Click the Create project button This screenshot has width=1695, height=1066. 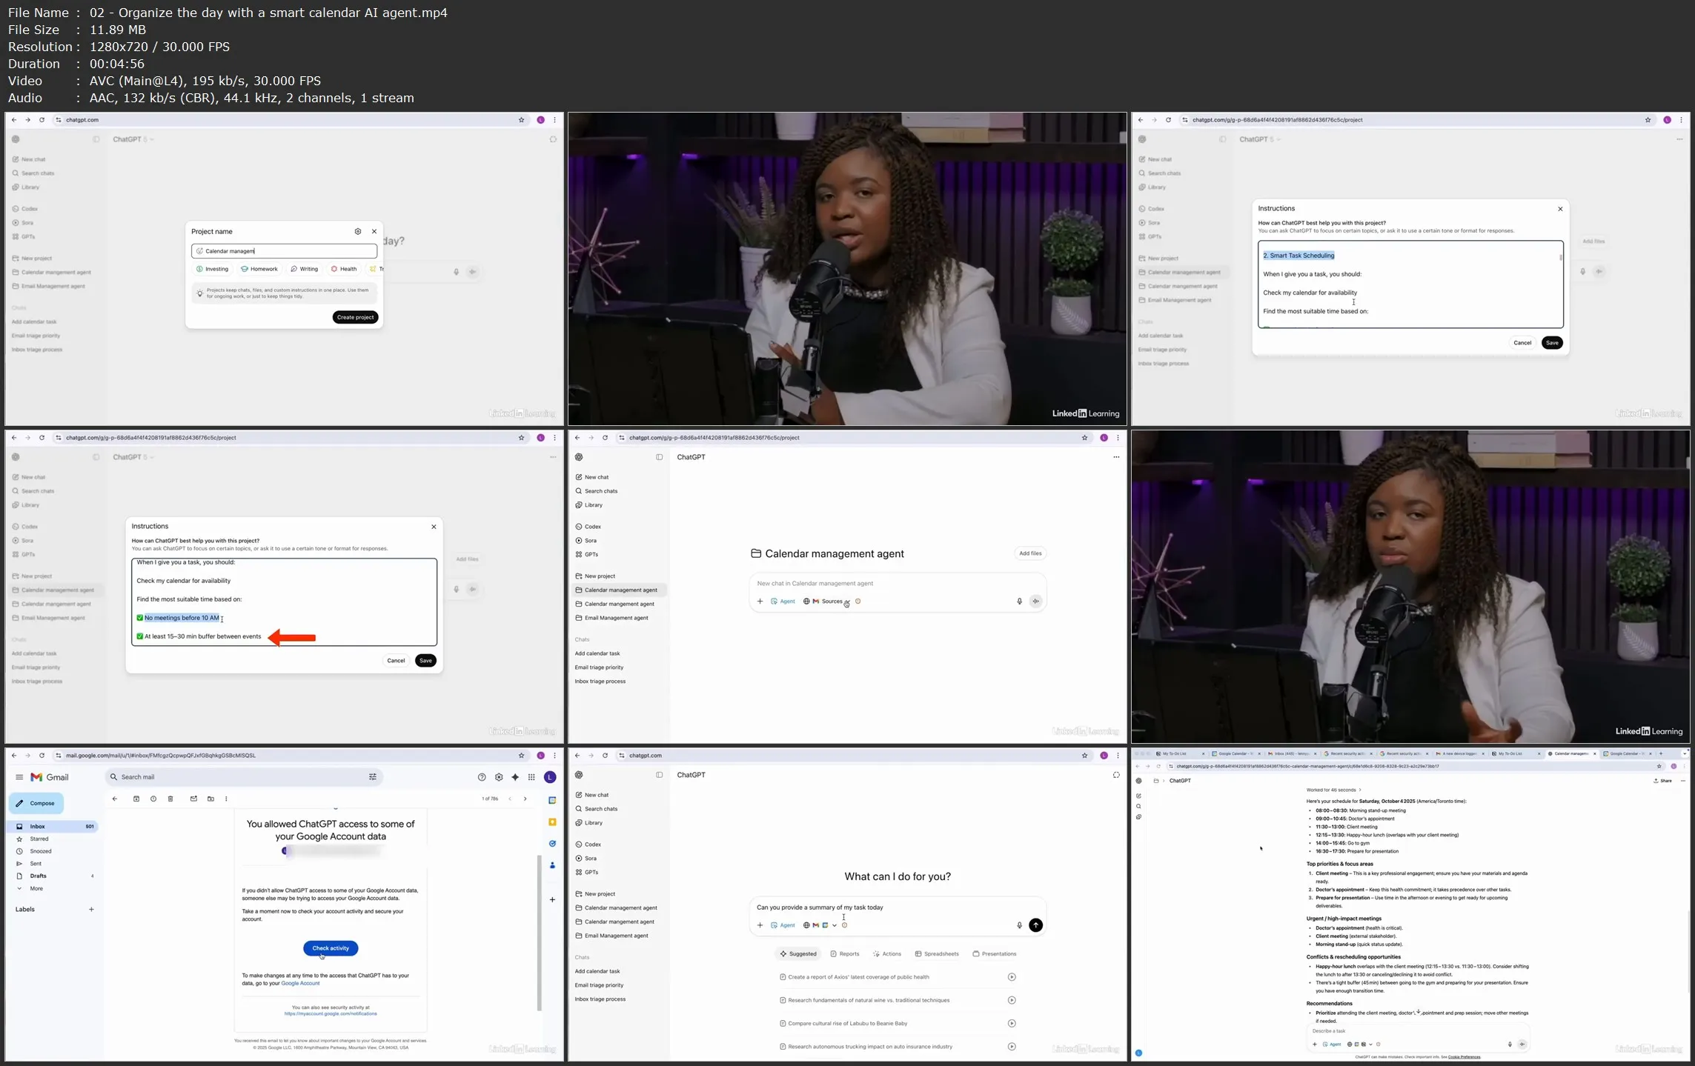[x=355, y=317]
